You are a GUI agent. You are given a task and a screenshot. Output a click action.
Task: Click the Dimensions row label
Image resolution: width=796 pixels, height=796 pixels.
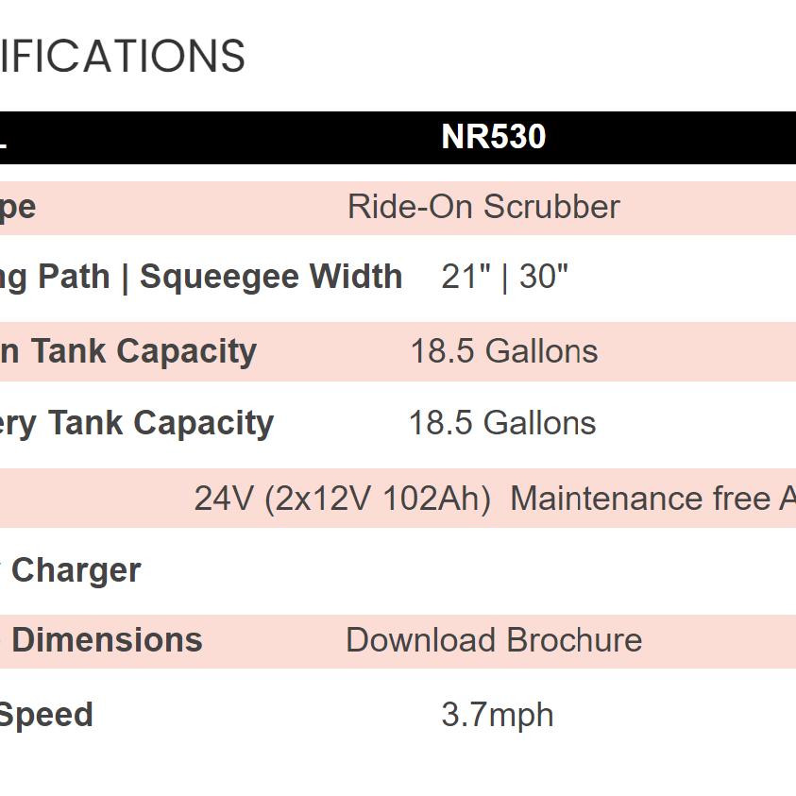click(106, 640)
